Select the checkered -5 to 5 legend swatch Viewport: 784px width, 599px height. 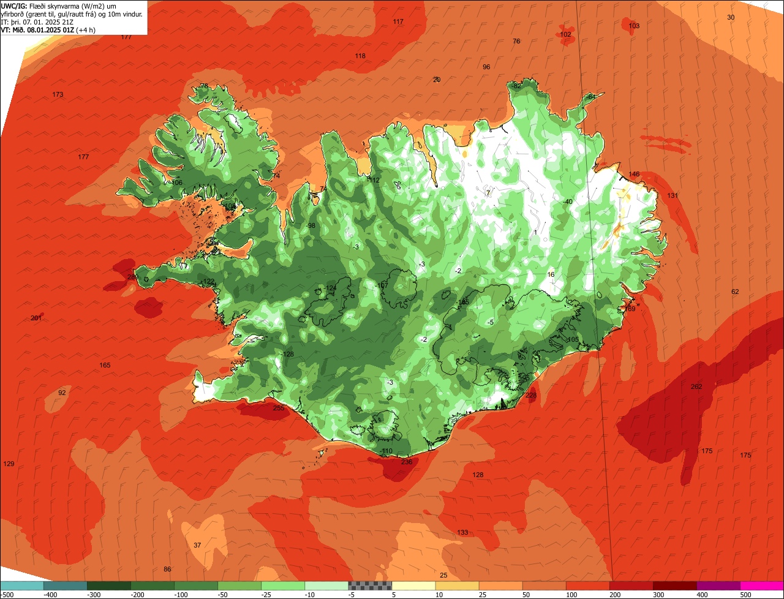(x=370, y=586)
